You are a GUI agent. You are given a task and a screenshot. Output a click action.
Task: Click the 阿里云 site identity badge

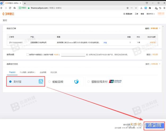[23, 8]
